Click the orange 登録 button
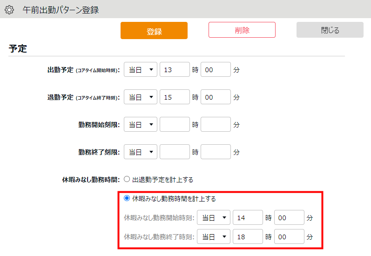 [x=154, y=31]
